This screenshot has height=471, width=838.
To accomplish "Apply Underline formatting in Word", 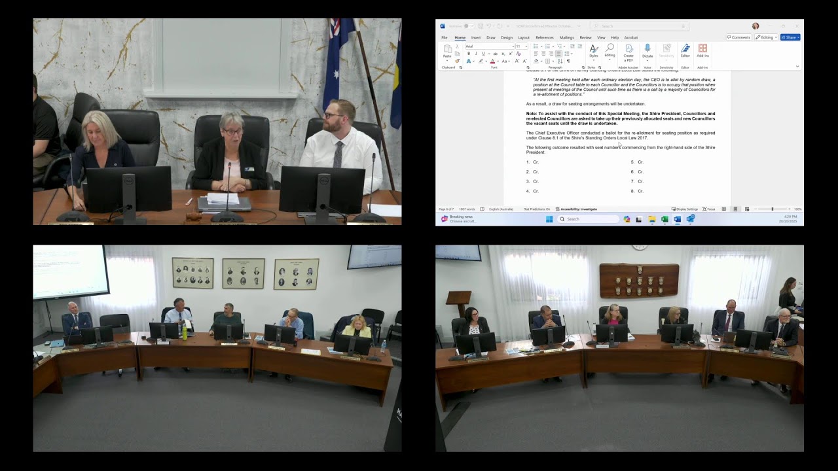I will click(x=483, y=54).
